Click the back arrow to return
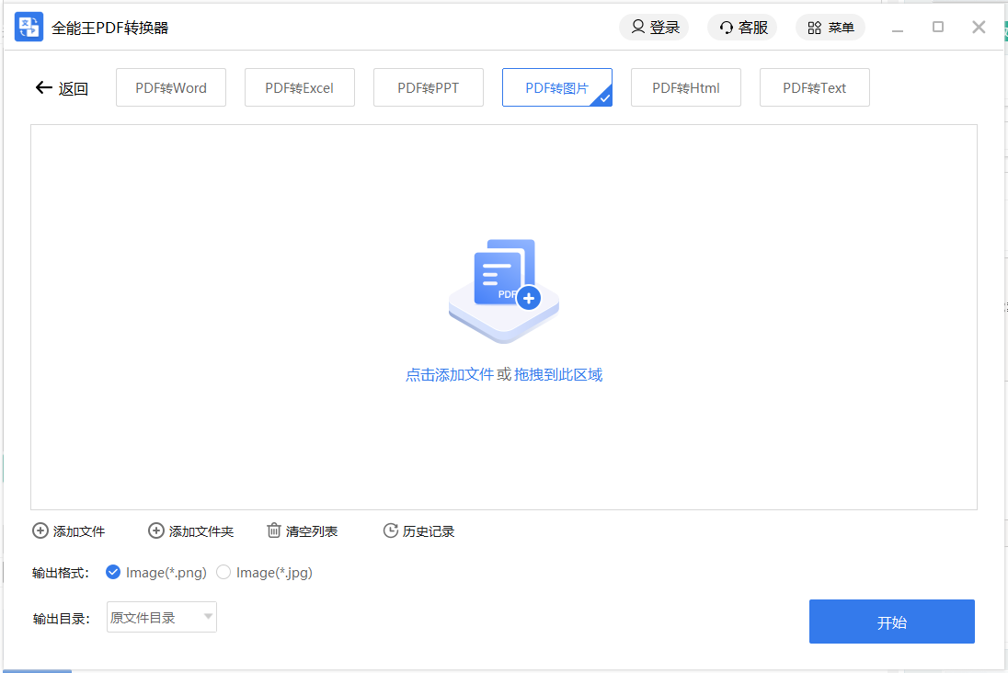This screenshot has width=1008, height=673. click(x=42, y=86)
